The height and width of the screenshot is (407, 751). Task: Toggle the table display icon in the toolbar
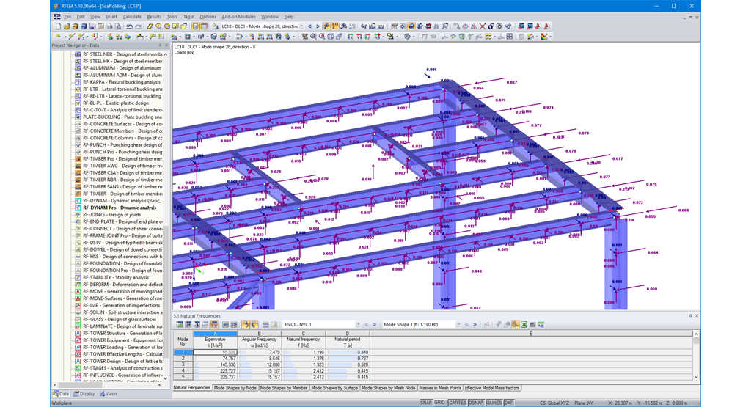[x=204, y=26]
